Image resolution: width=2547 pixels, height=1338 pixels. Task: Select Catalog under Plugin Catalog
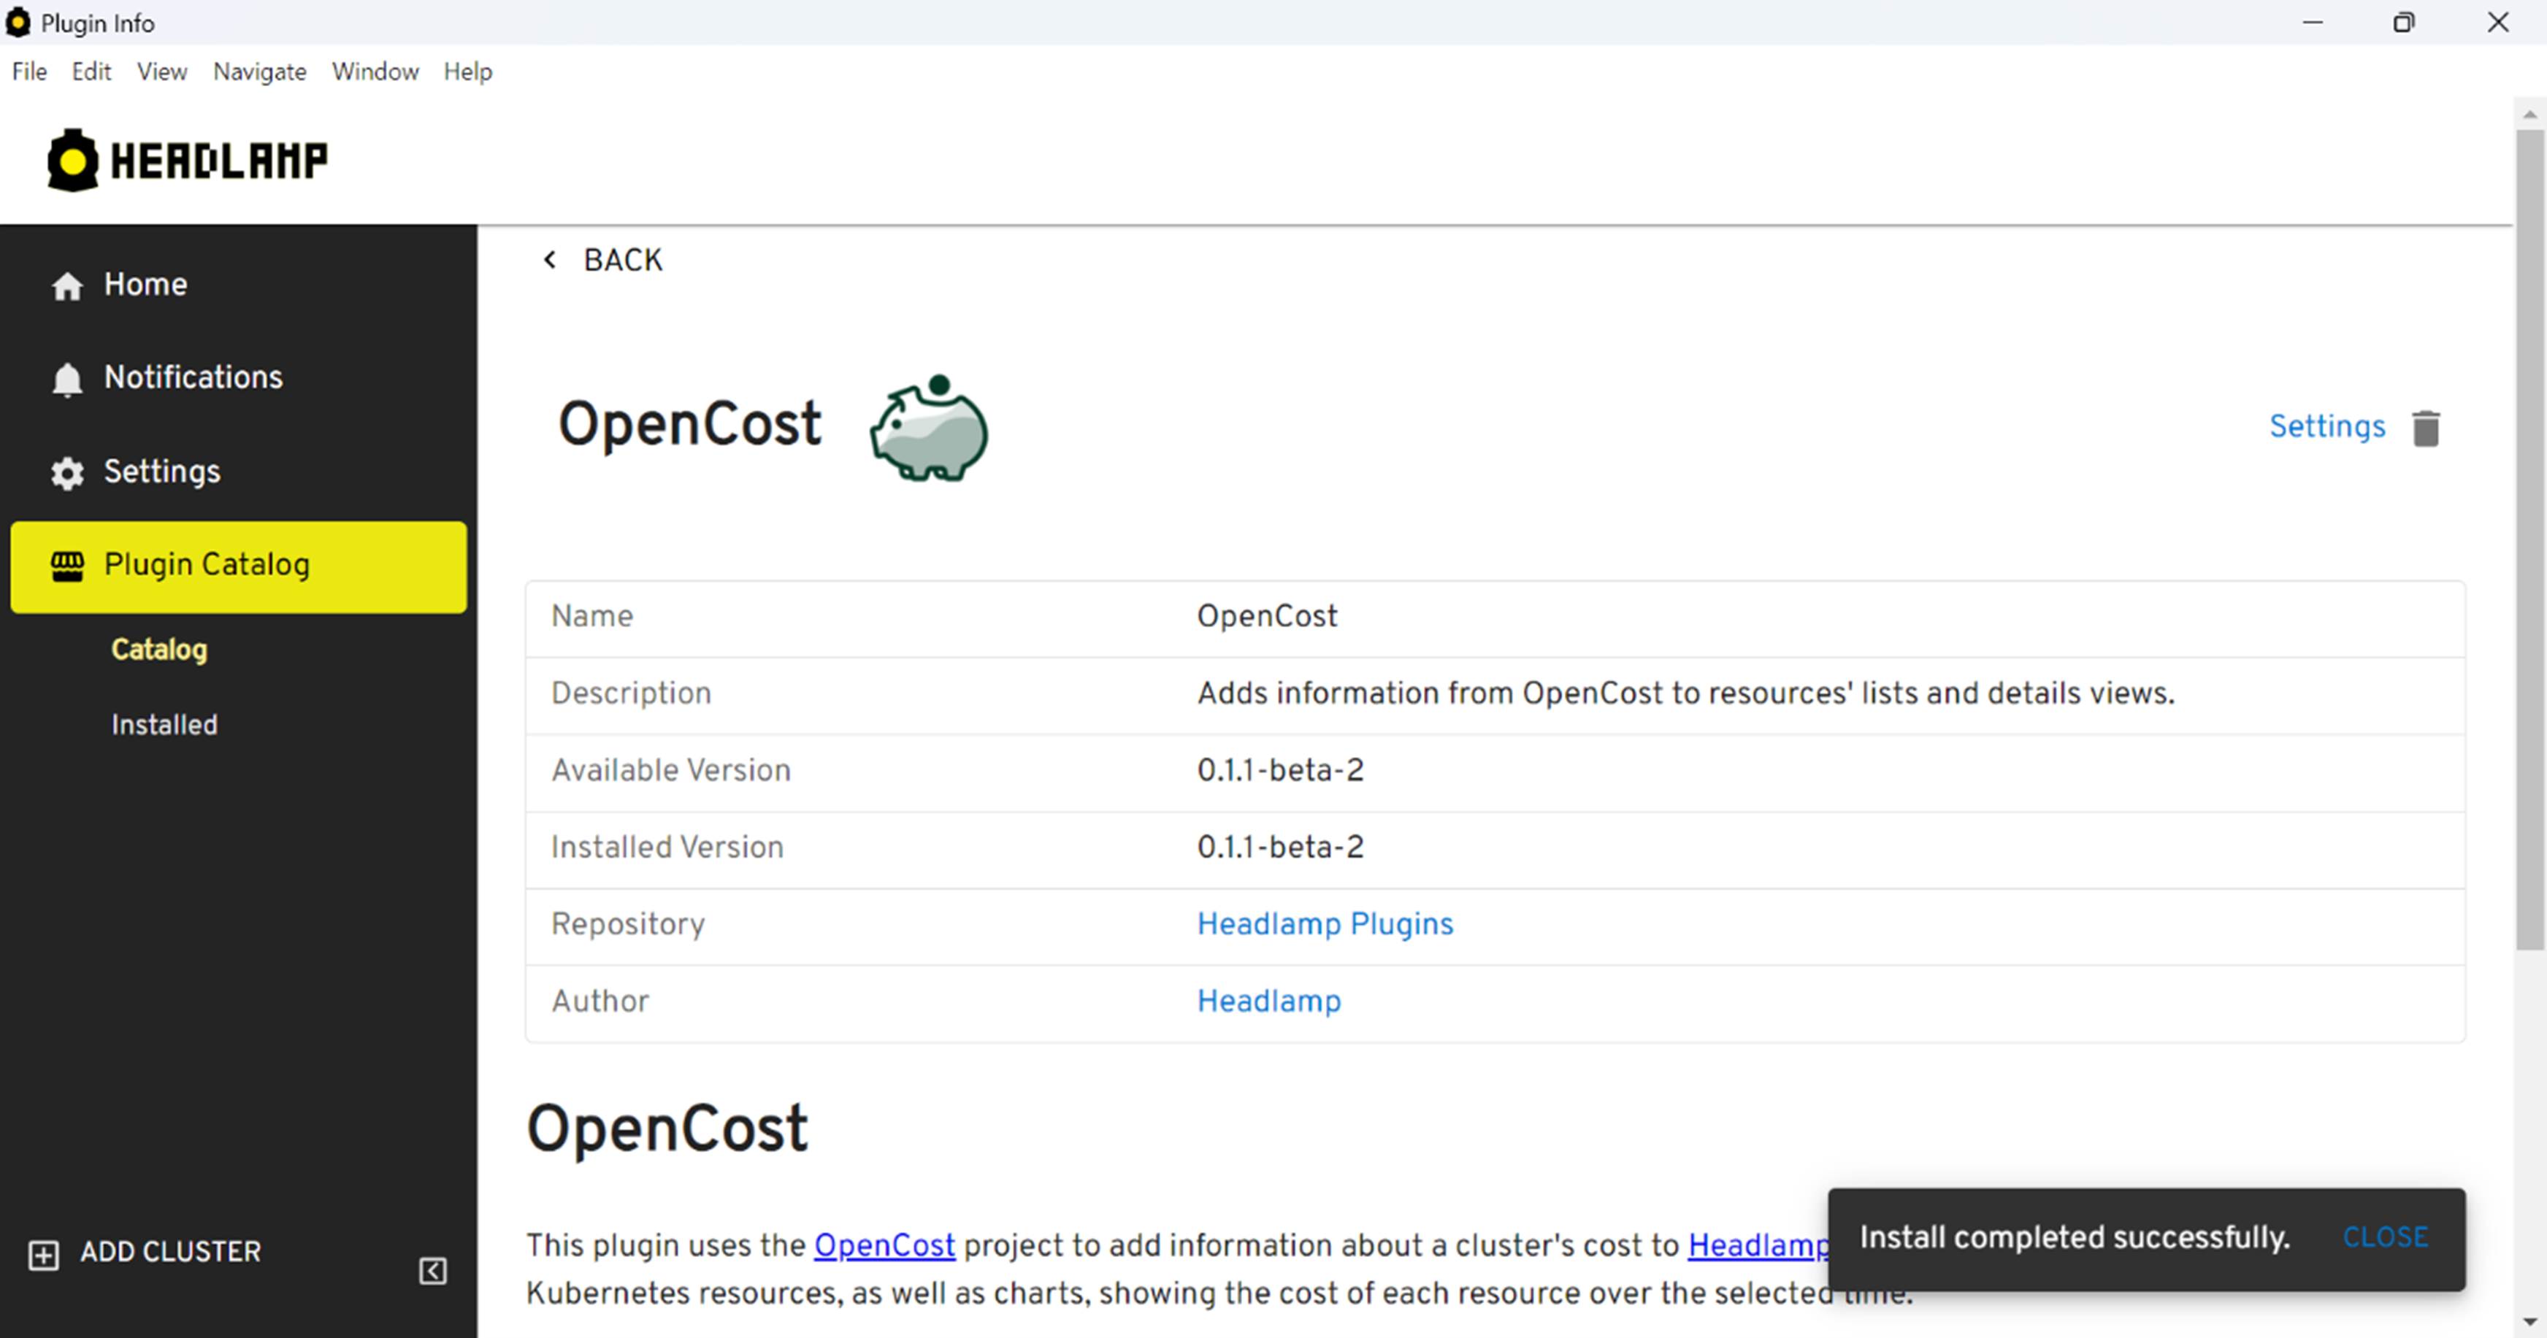pyautogui.click(x=158, y=650)
